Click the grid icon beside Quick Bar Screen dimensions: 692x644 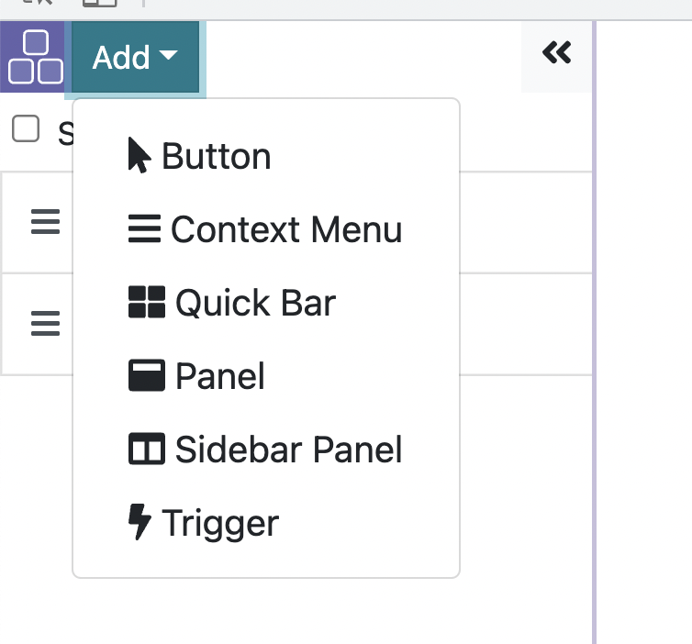[x=147, y=303]
